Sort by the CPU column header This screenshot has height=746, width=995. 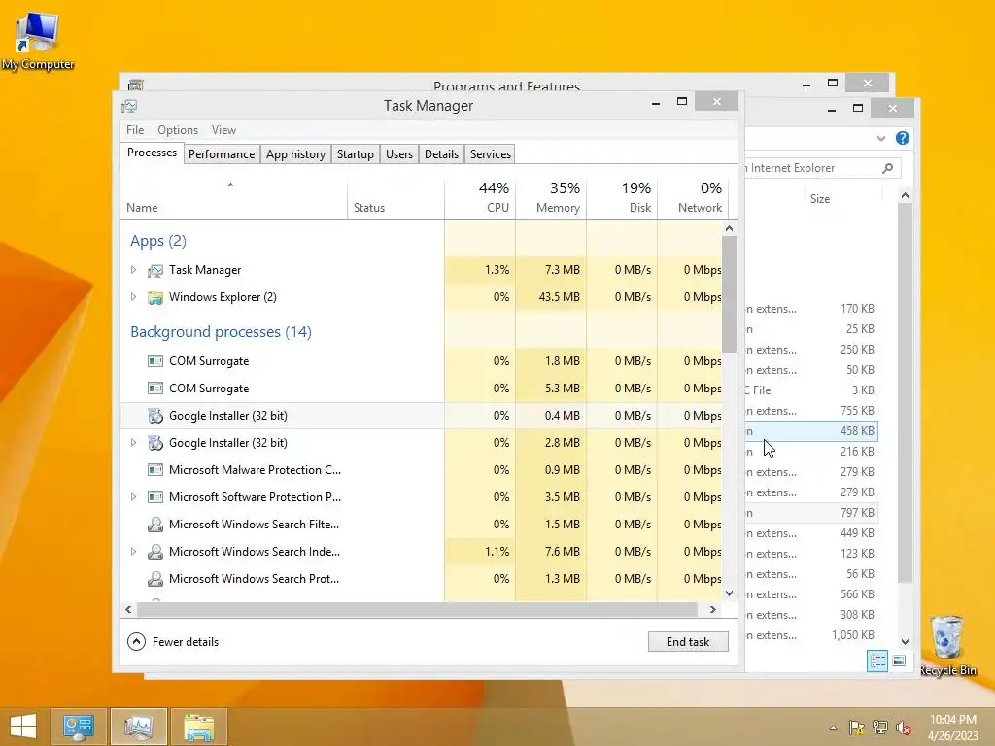(480, 198)
